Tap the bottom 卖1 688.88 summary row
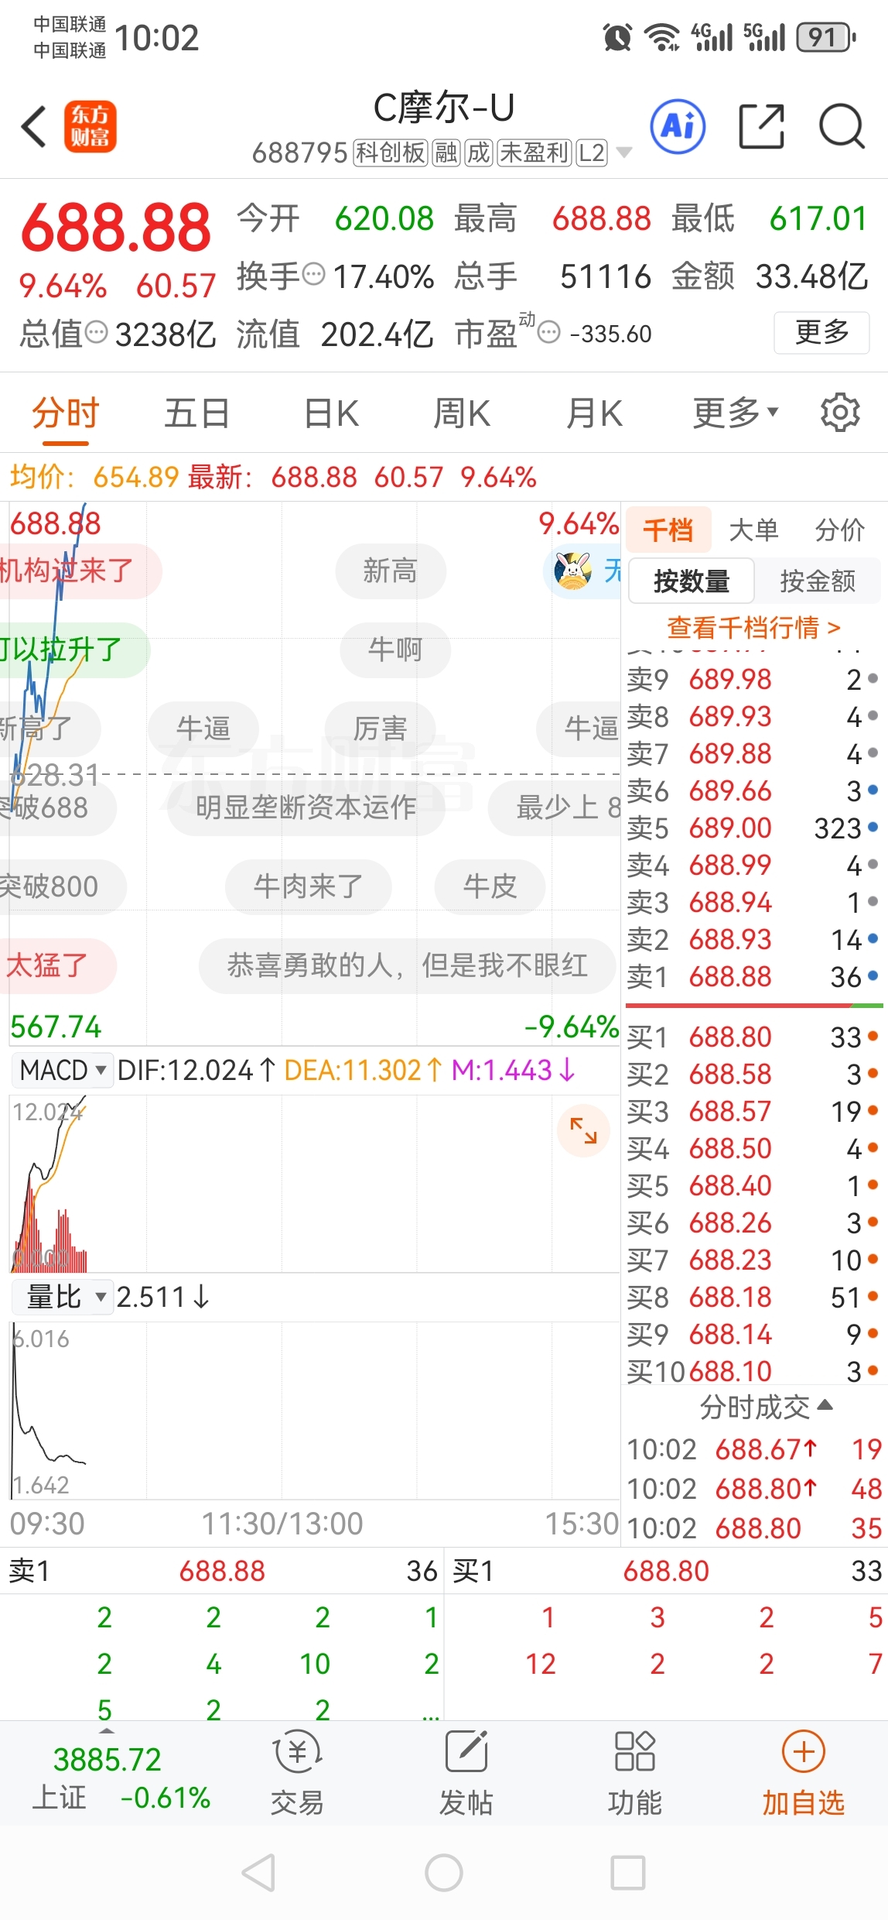Viewport: 888px width, 1920px height. (x=222, y=1571)
